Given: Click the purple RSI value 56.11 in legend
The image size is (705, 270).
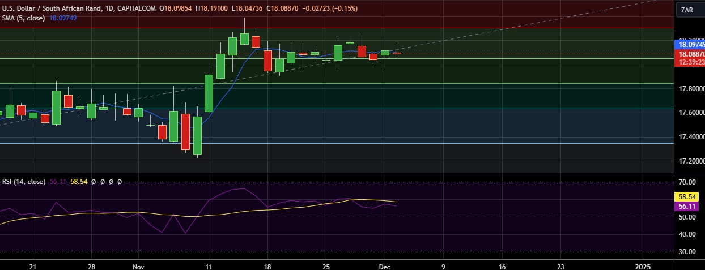Looking at the screenshot, I should coord(58,182).
